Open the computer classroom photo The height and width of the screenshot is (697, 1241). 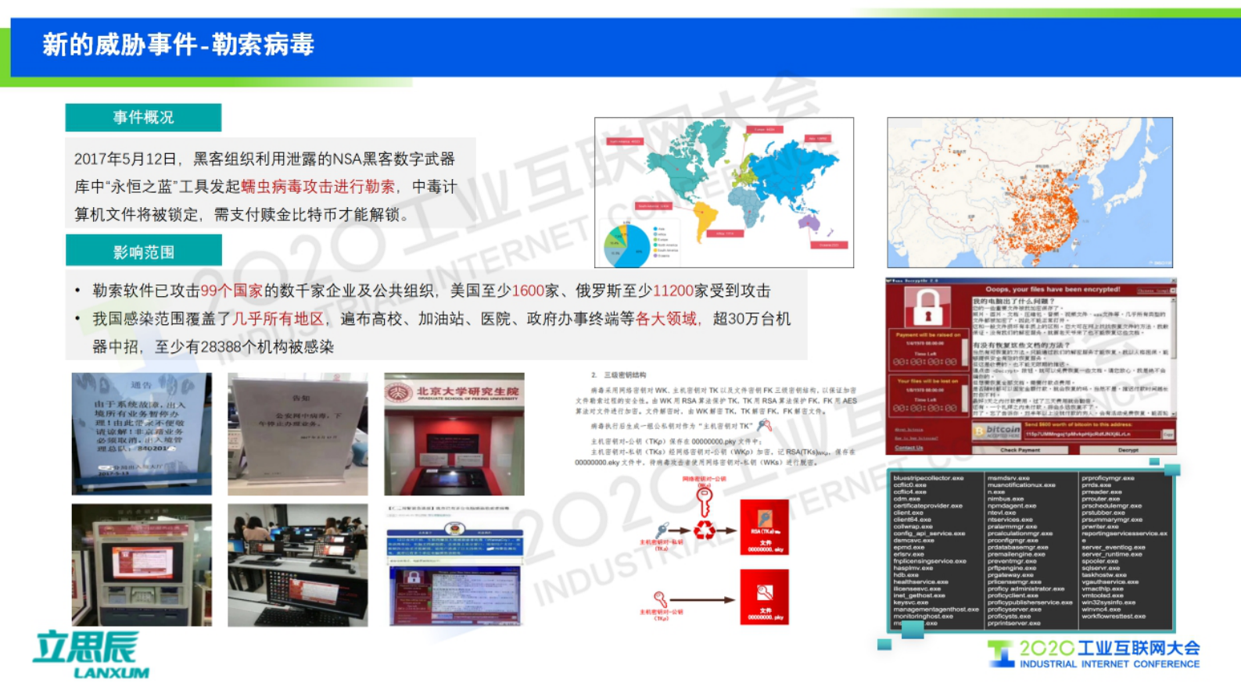tap(298, 565)
